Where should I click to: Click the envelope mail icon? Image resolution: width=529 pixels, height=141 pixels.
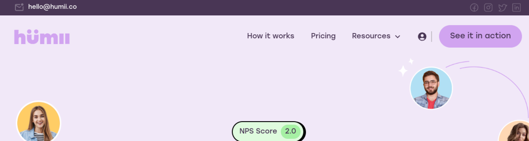(x=19, y=7)
